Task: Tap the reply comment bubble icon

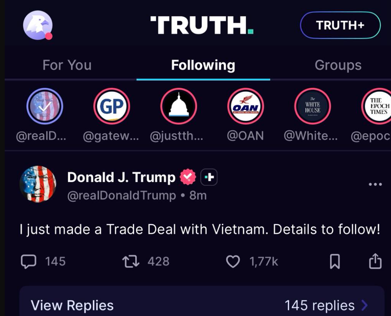Action: click(28, 262)
